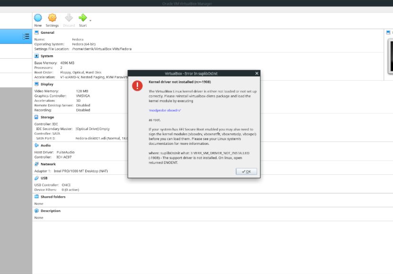
Task: Click the Remote Desktop Server Disabled value
Action: 83,105
